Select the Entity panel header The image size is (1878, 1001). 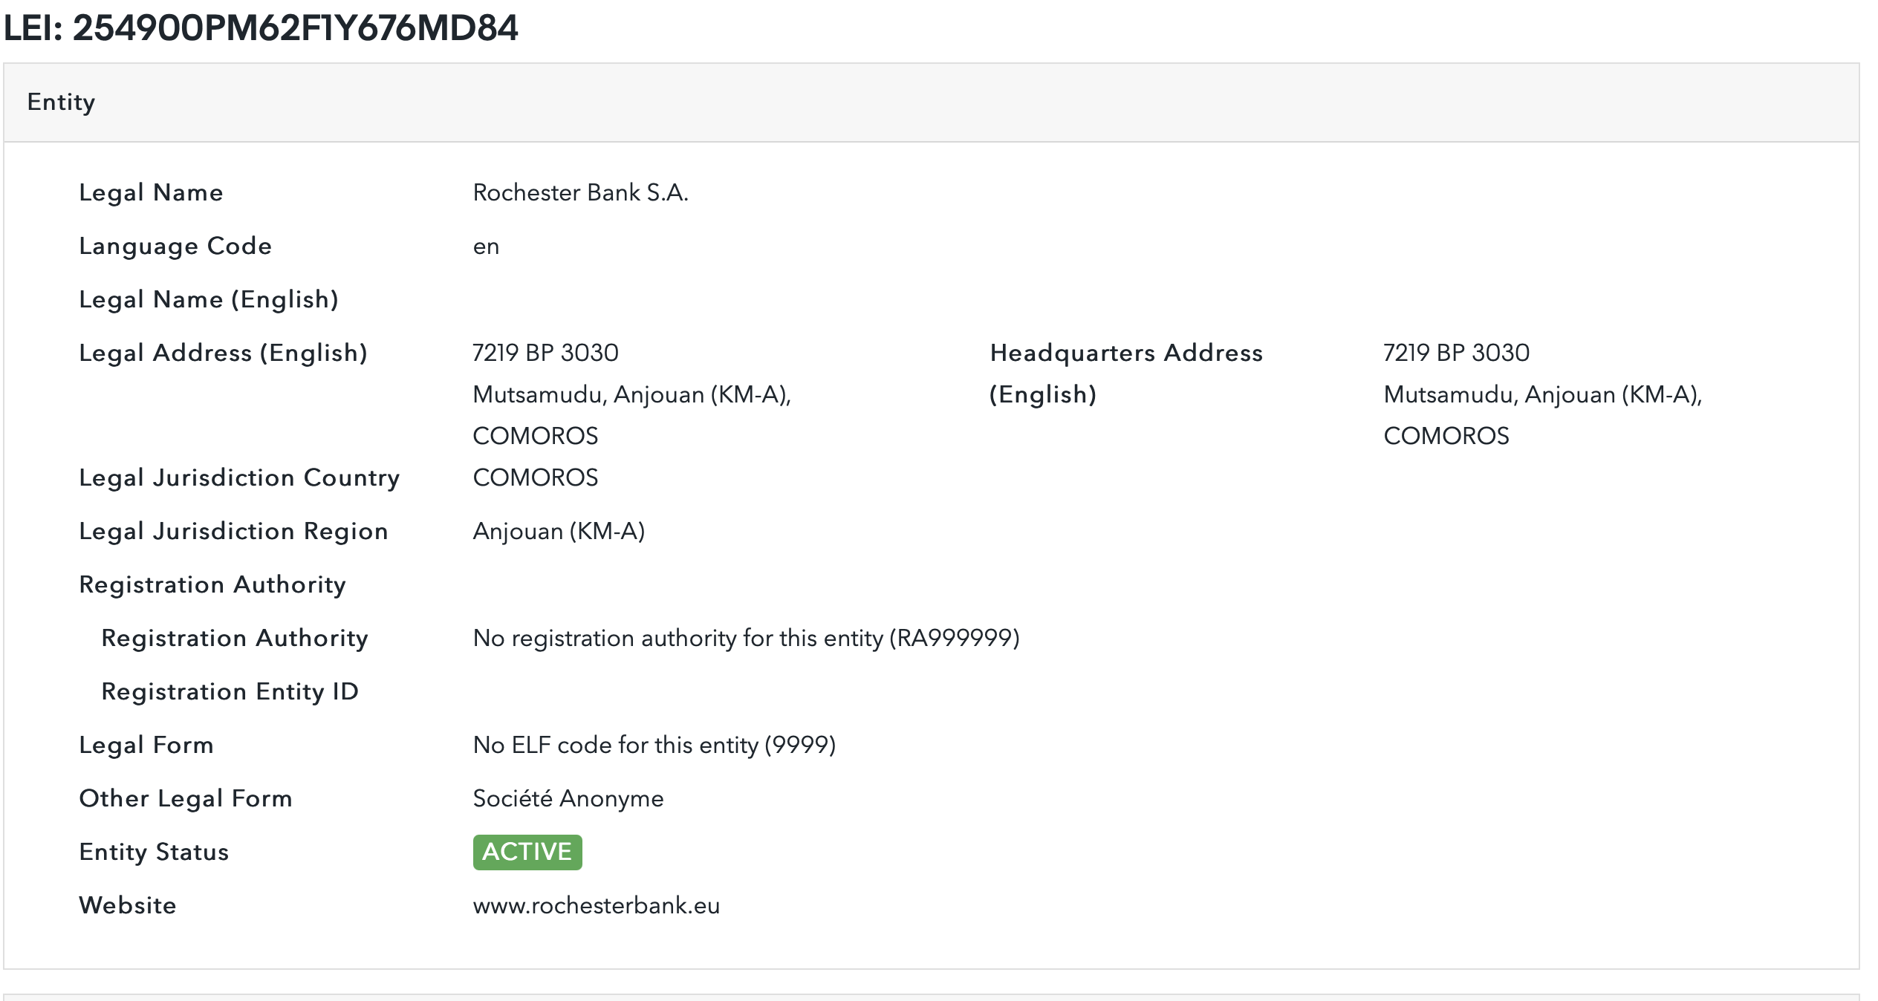61,102
